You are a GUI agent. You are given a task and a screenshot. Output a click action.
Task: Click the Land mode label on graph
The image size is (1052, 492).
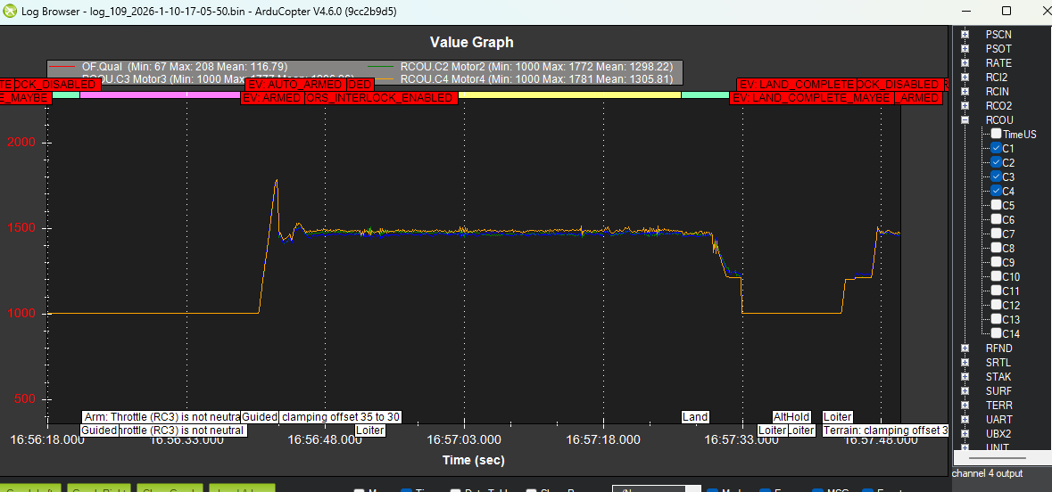tap(695, 416)
